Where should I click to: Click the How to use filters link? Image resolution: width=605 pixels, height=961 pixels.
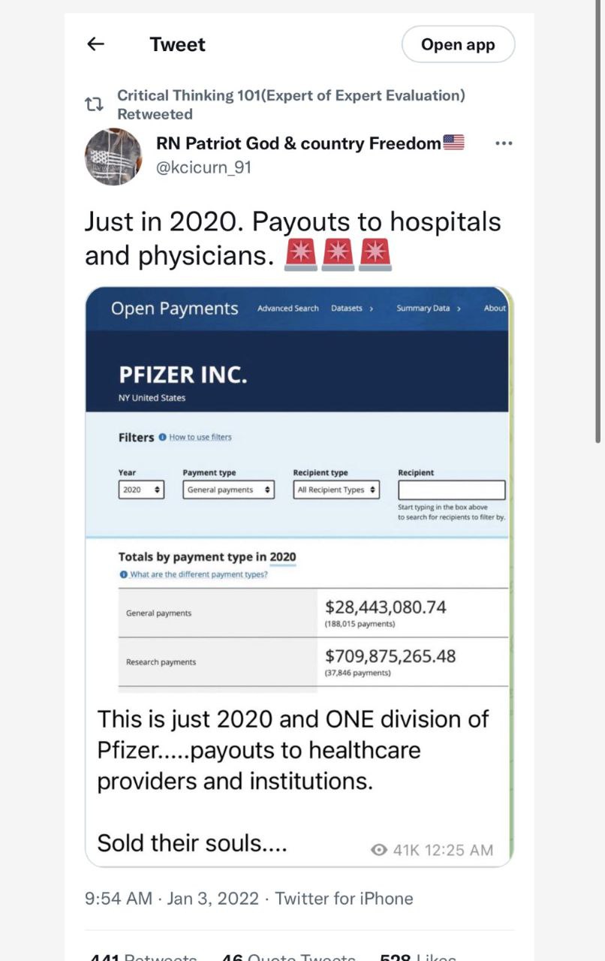click(200, 437)
